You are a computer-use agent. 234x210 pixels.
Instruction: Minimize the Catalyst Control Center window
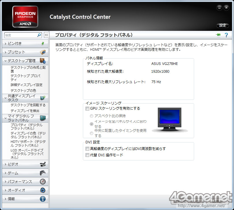tap(219, 7)
